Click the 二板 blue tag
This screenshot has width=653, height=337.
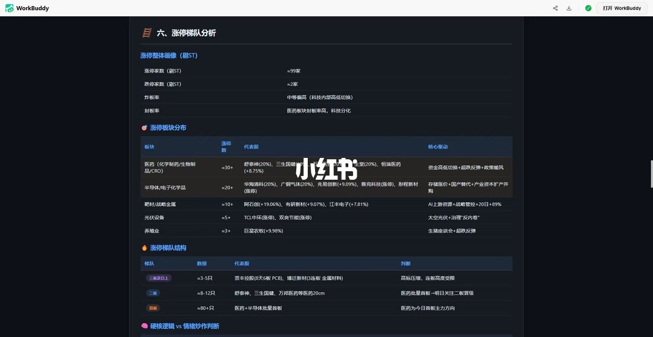point(153,293)
